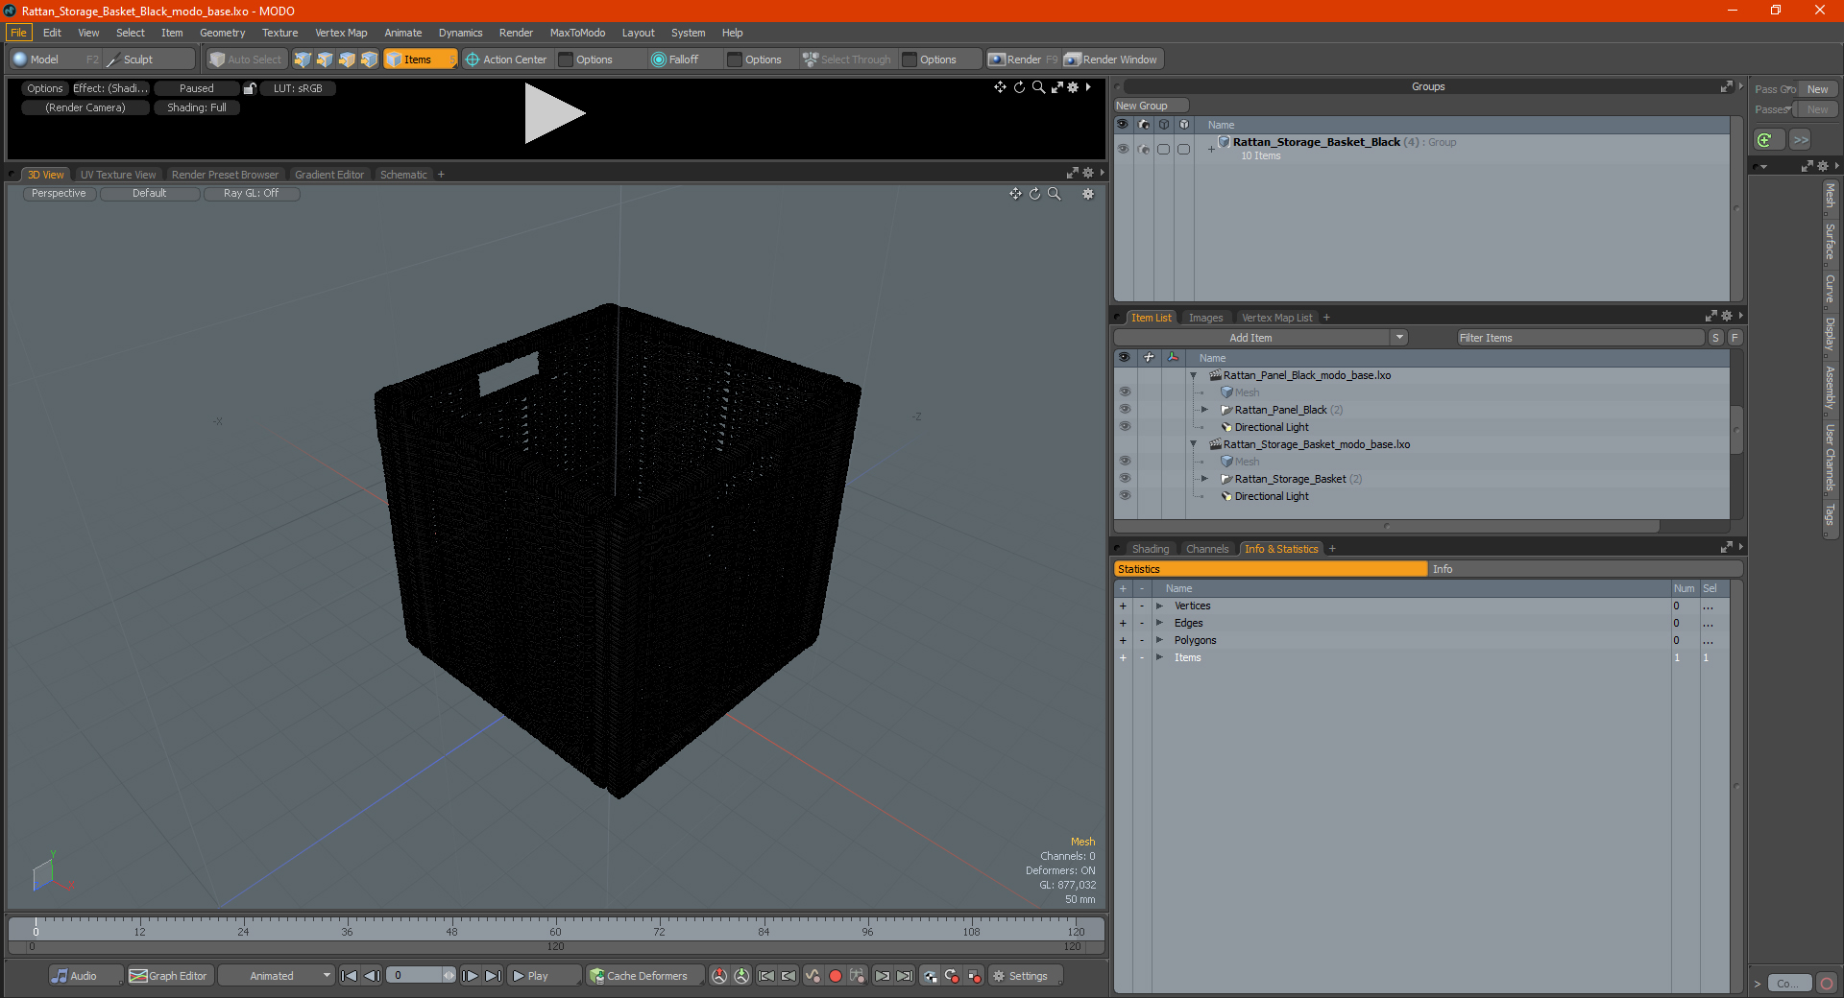The width and height of the screenshot is (1844, 998).
Task: Open Animated keying mode dropdown
Action: (277, 976)
